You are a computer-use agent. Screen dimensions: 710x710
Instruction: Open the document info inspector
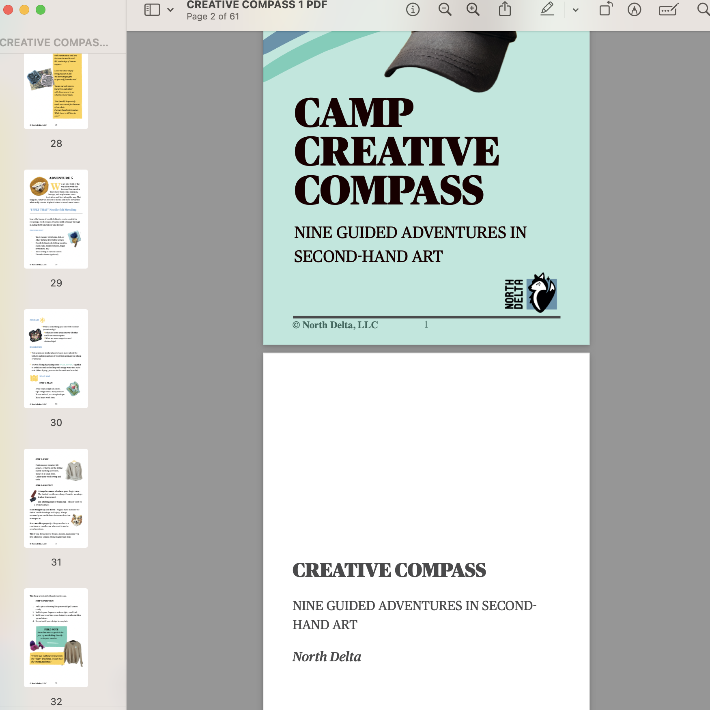click(413, 10)
